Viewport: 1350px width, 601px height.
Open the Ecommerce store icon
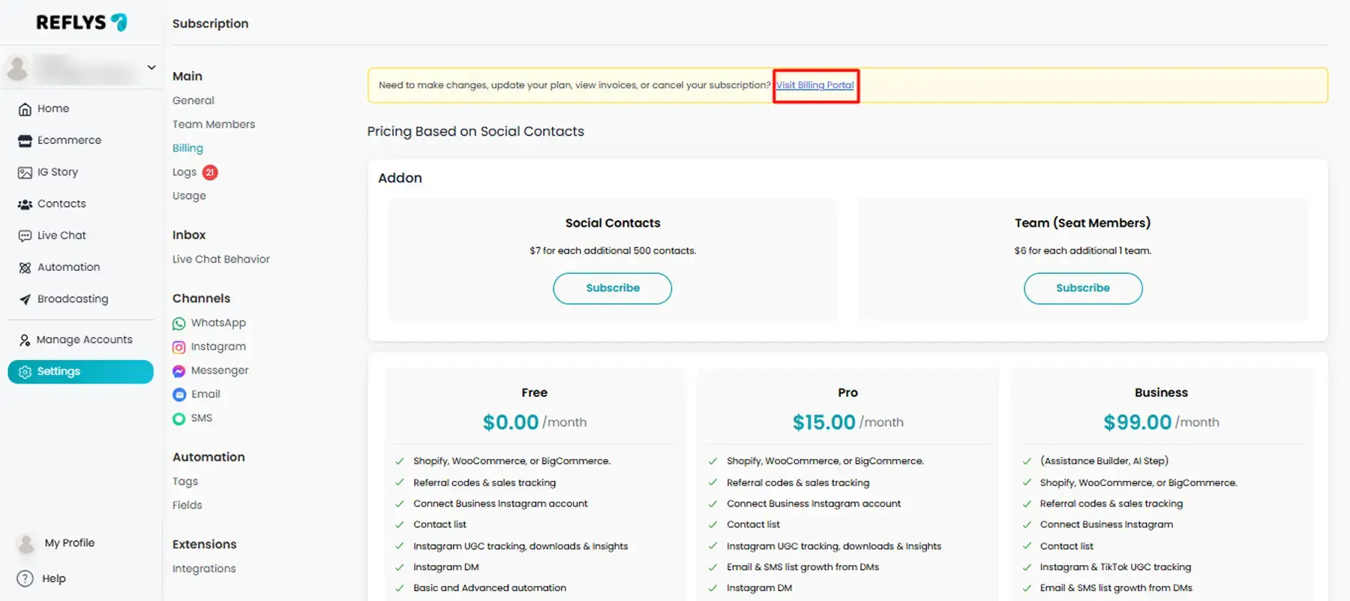25,141
